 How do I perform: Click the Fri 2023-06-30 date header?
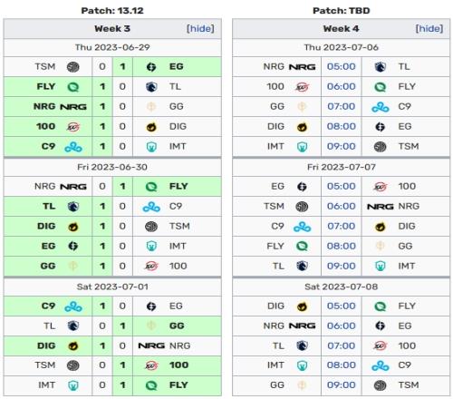112,167
